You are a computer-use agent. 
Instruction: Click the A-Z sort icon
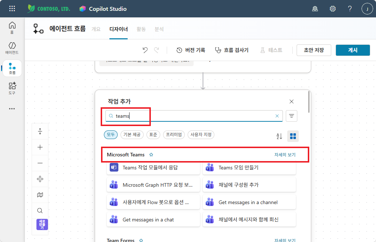coord(279,136)
